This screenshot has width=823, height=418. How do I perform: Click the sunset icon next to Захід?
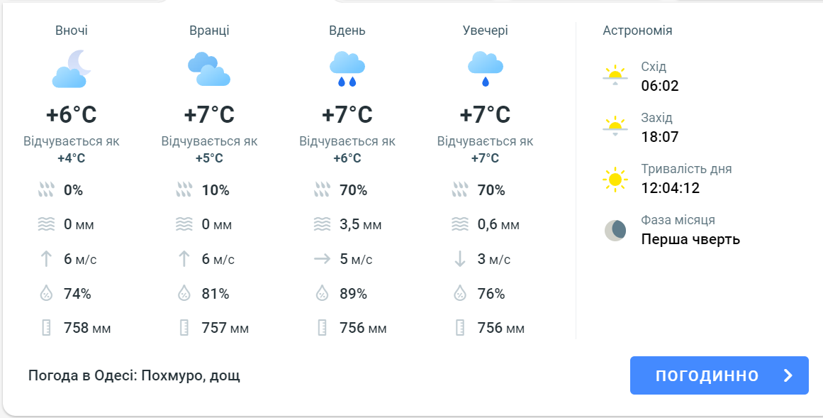[x=615, y=126]
